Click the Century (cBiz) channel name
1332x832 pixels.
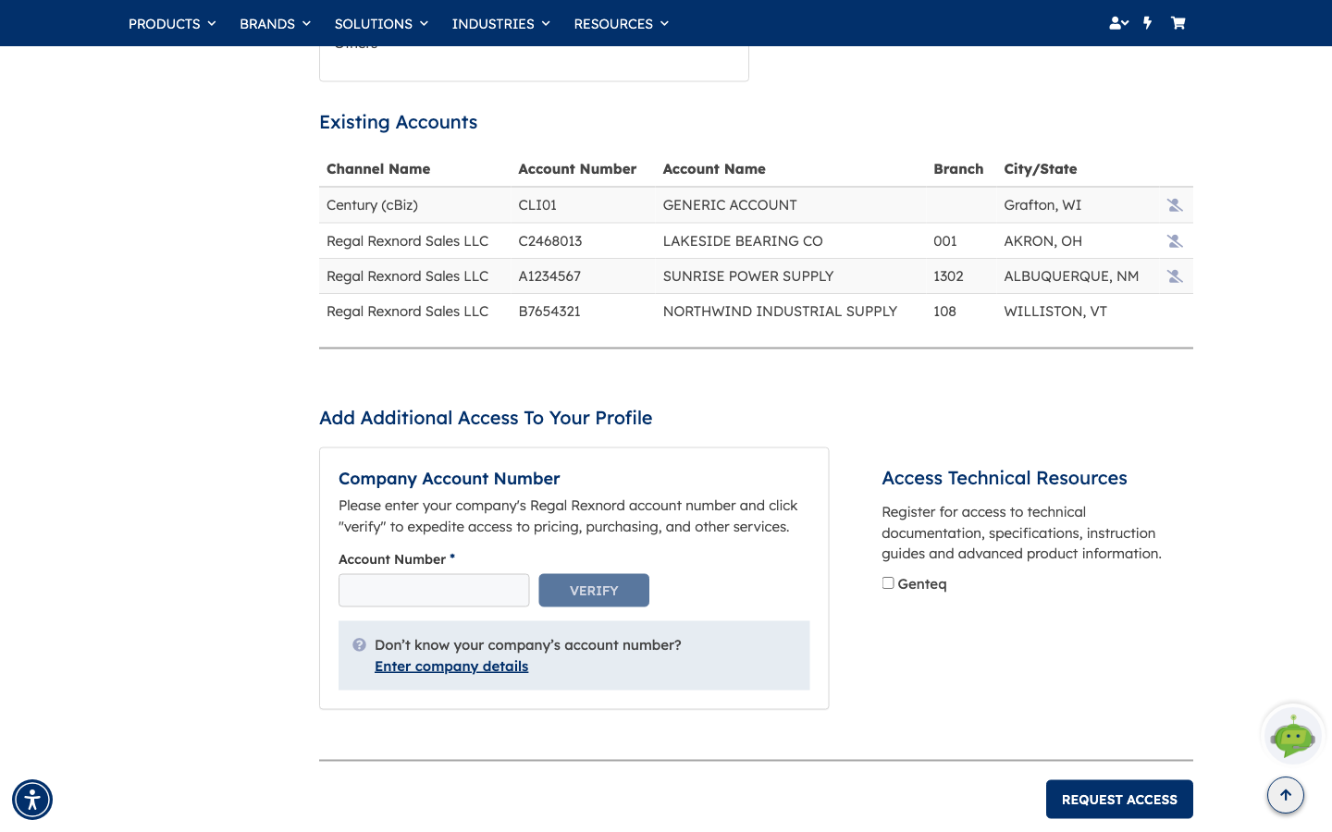tap(372, 205)
